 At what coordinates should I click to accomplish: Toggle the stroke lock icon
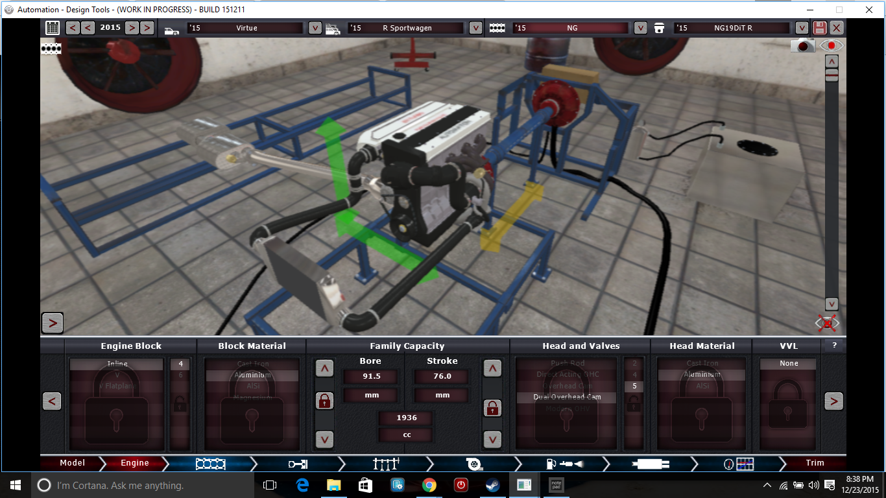(492, 408)
